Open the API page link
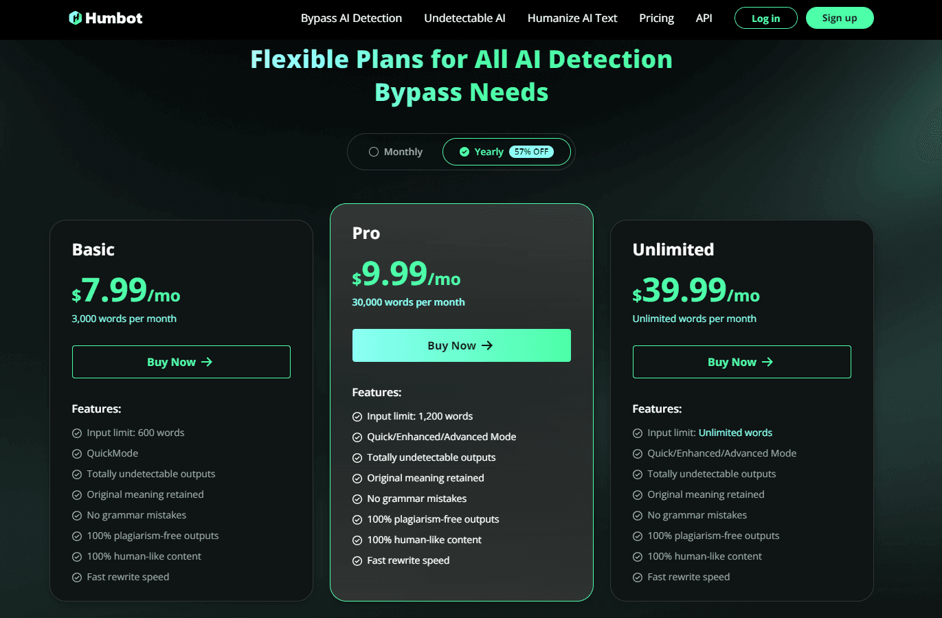Image resolution: width=942 pixels, height=618 pixels. (704, 18)
